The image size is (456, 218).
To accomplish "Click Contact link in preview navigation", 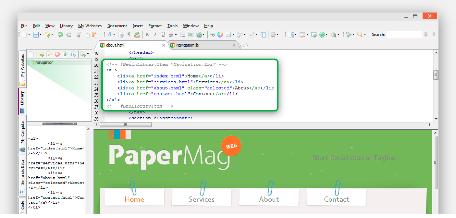I will [336, 199].
